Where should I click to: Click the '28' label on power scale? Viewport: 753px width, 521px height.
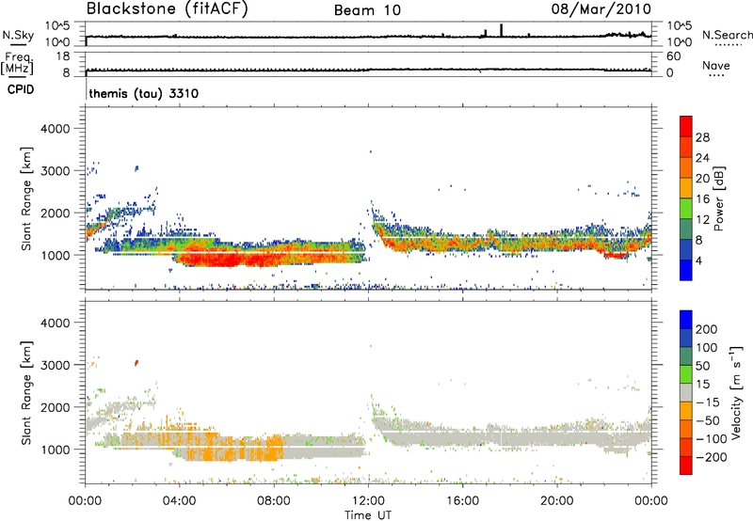click(x=702, y=137)
